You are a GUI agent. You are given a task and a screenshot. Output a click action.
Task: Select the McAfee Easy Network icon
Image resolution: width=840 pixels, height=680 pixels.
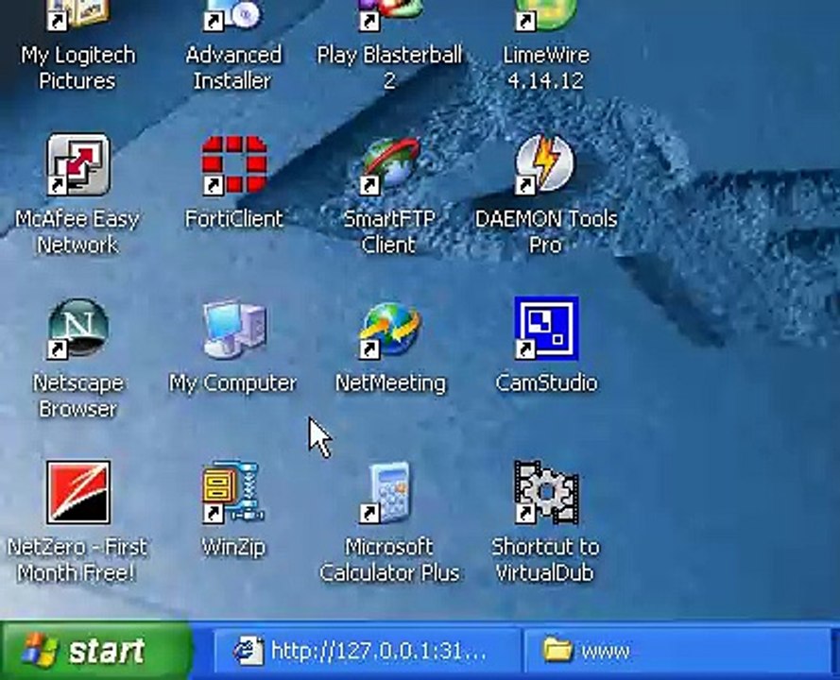point(78,164)
